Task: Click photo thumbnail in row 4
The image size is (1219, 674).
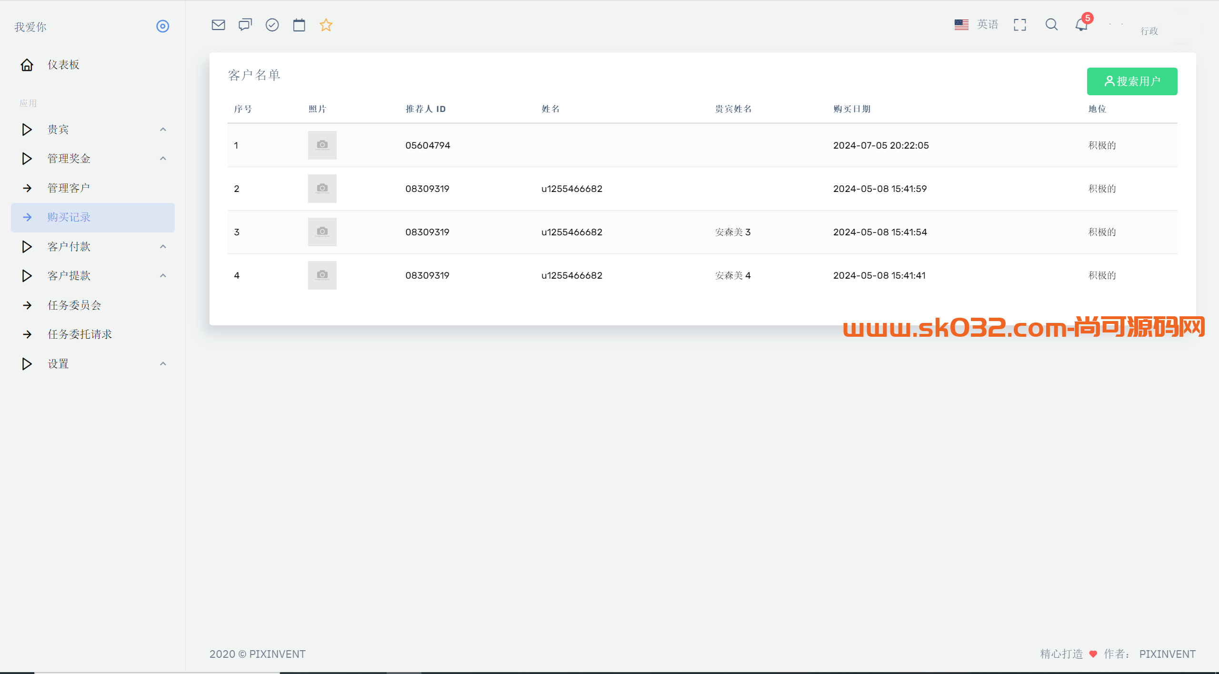Action: pyautogui.click(x=322, y=275)
